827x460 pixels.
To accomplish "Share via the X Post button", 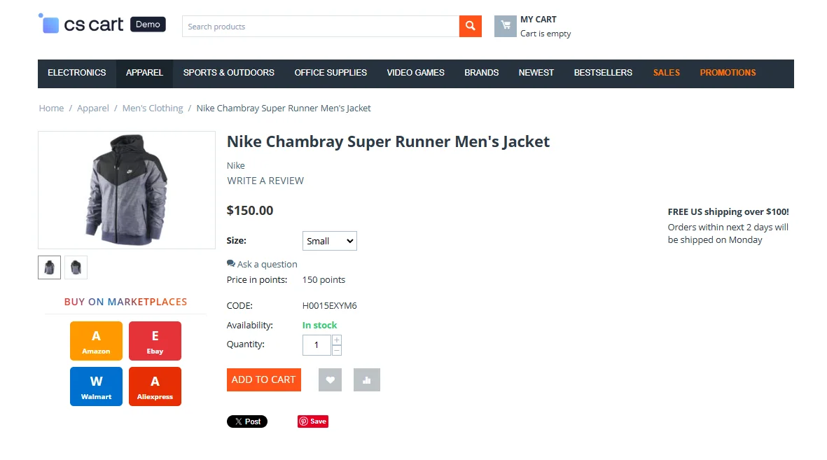I will [x=246, y=421].
